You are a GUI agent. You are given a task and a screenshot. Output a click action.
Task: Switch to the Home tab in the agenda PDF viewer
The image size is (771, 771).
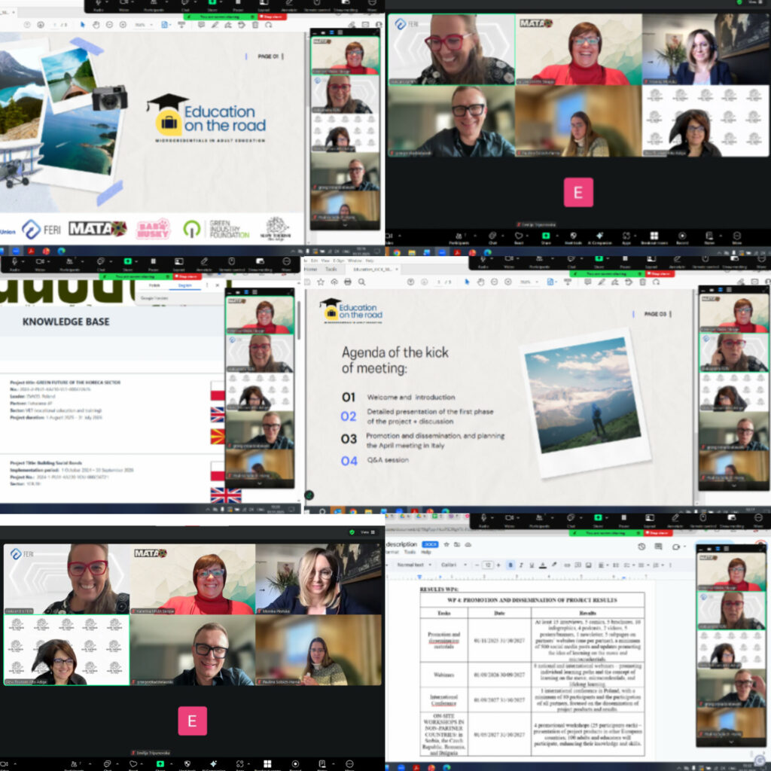click(310, 269)
